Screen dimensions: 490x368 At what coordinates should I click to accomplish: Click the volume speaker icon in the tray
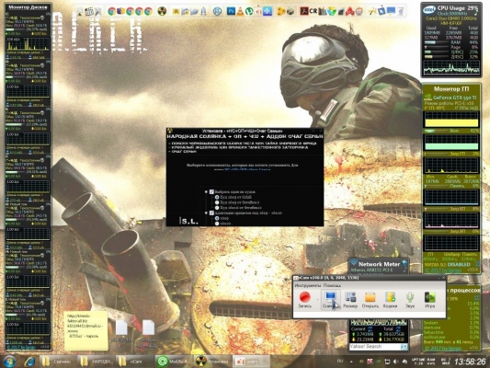point(396,362)
